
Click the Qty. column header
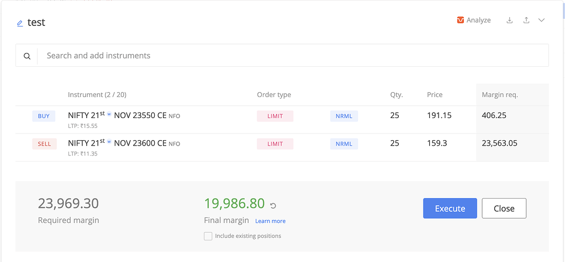(x=397, y=95)
